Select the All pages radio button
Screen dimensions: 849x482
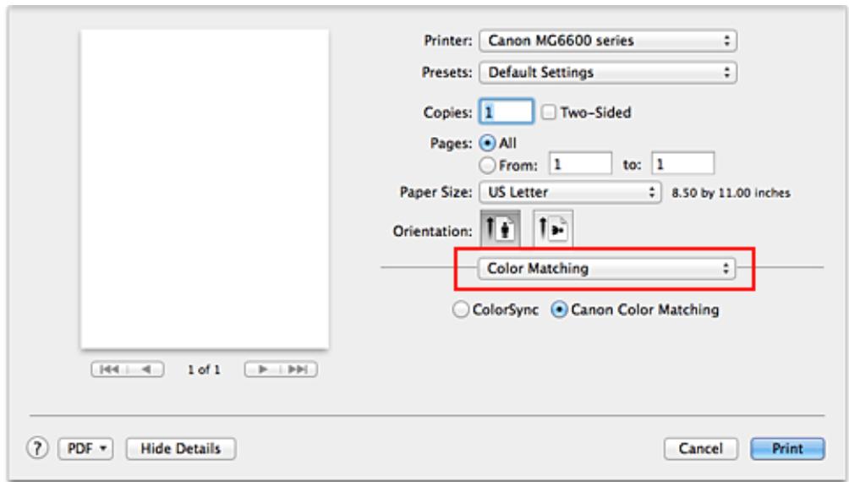(488, 143)
